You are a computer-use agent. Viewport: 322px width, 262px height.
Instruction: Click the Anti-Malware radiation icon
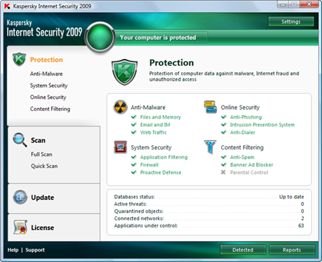(x=121, y=107)
